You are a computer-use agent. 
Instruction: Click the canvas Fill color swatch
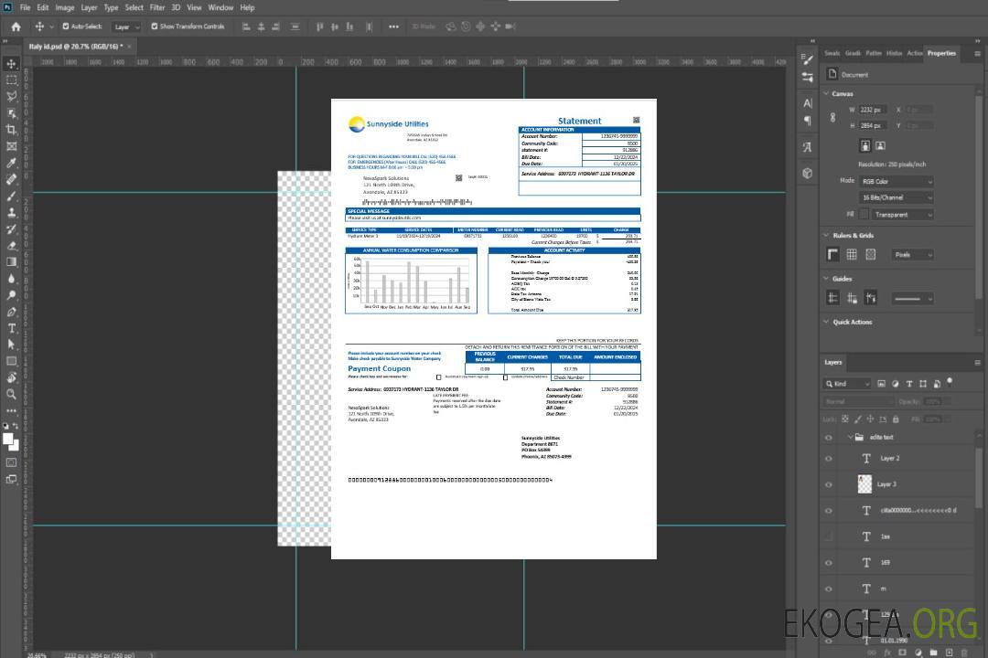[864, 215]
